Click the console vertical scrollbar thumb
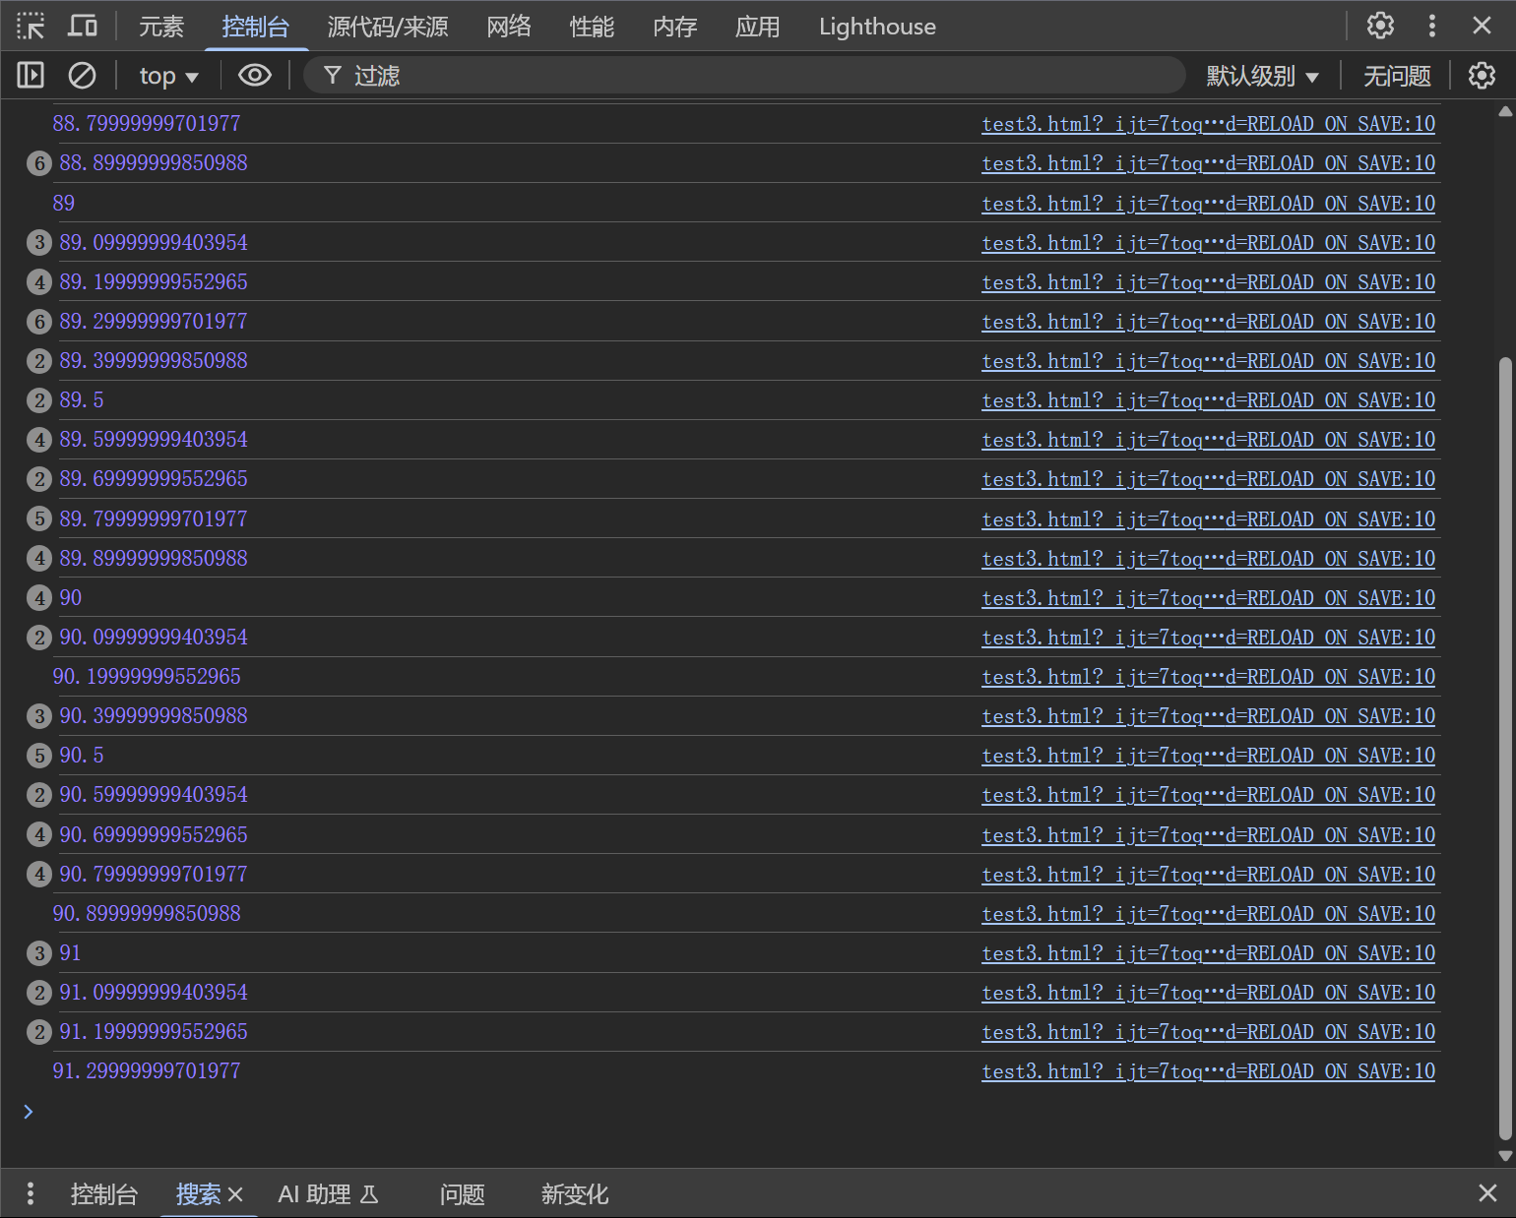The image size is (1516, 1218). click(x=1504, y=748)
